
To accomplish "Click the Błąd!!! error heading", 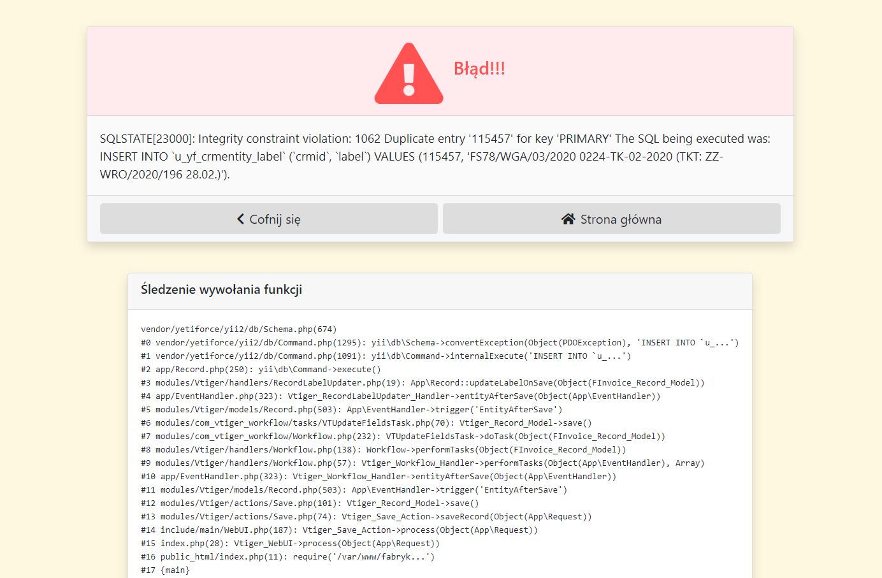I will pyautogui.click(x=479, y=69).
